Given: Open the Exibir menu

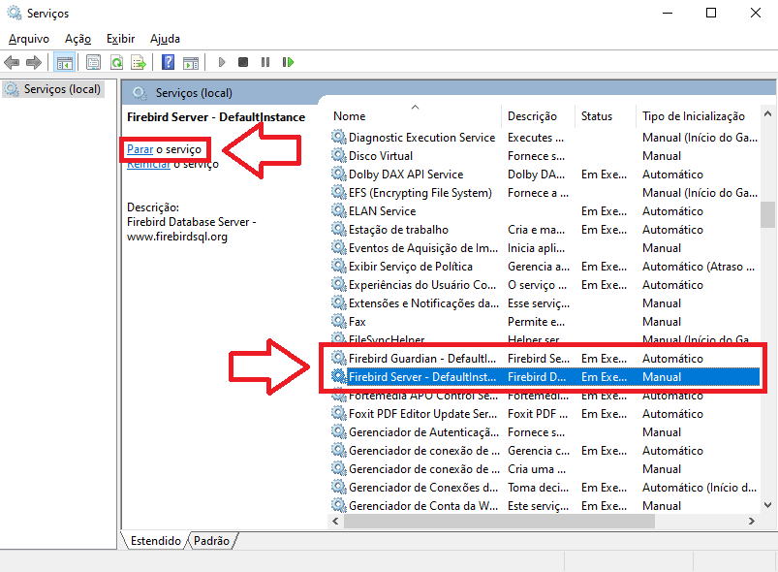Looking at the screenshot, I should pos(121,39).
